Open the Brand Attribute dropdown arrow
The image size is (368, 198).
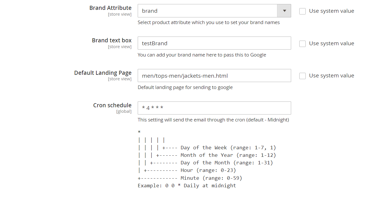(284, 11)
